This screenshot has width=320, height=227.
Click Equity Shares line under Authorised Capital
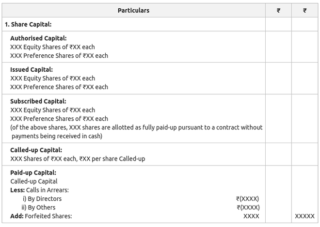coord(52,47)
